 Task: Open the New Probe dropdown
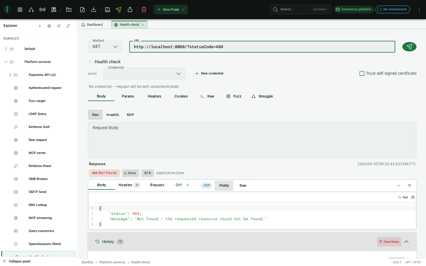pyautogui.click(x=171, y=9)
